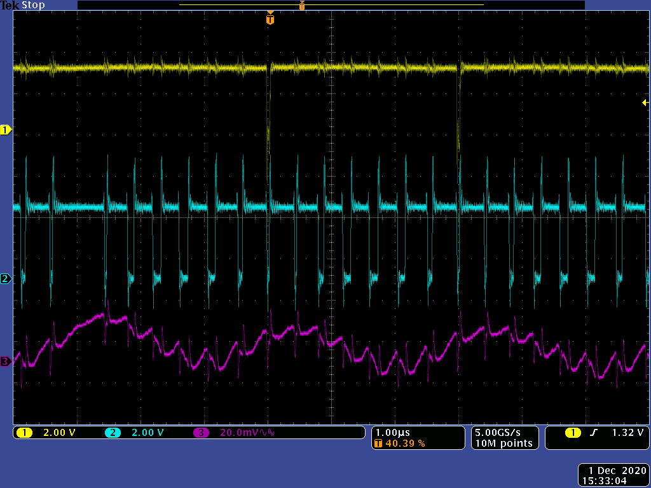Click the 1.00µs timebase readout
This screenshot has width=651, height=488.
pos(393,432)
